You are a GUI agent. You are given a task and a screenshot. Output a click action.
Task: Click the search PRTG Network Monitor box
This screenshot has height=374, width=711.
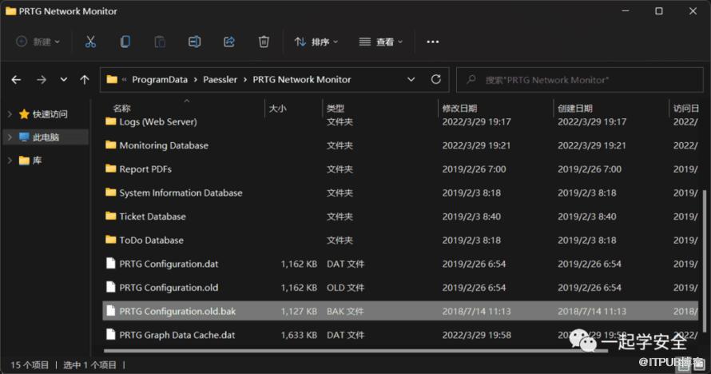pos(575,80)
